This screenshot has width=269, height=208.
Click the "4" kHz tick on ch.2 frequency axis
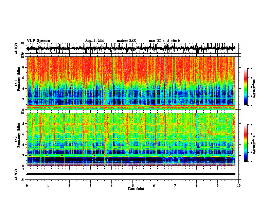coord(23,145)
